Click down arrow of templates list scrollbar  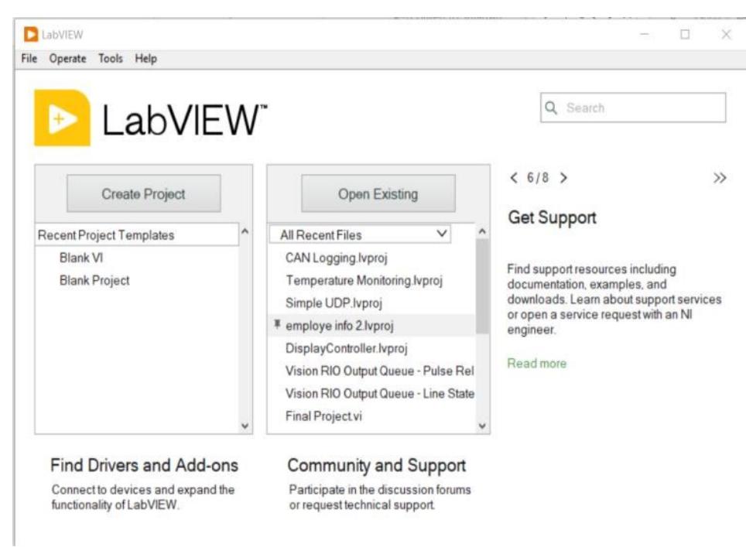[245, 426]
